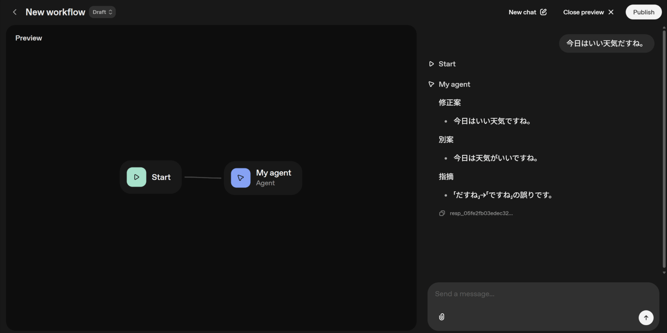Click the New chat compose icon
This screenshot has height=333, width=667.
(x=543, y=12)
